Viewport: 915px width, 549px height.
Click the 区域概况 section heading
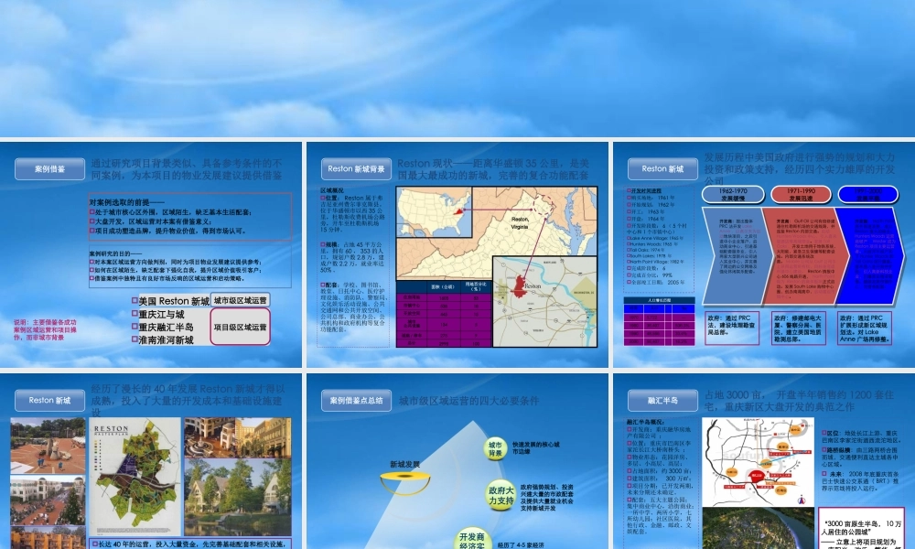332,191
